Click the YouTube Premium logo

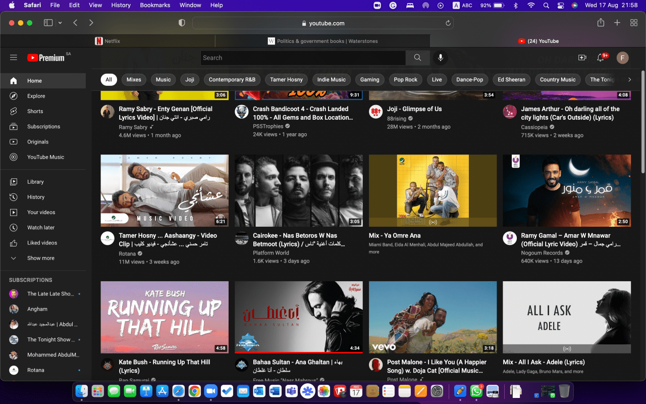click(x=46, y=58)
